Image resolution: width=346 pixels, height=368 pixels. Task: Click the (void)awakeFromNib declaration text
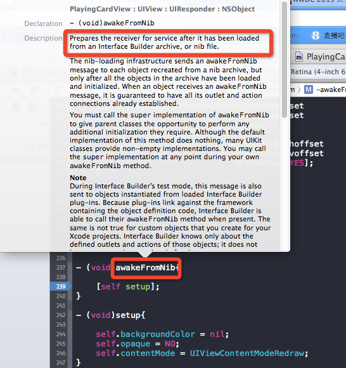[x=116, y=23]
